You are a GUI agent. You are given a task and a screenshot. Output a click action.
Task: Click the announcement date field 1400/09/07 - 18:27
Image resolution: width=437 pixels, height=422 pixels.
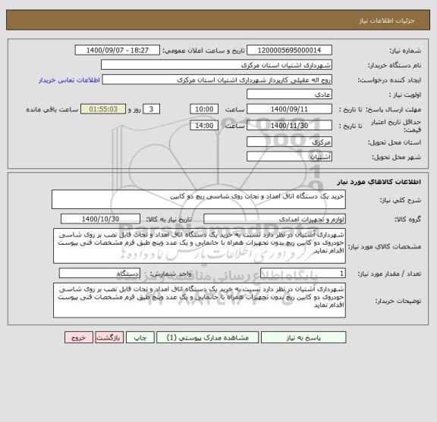click(118, 50)
